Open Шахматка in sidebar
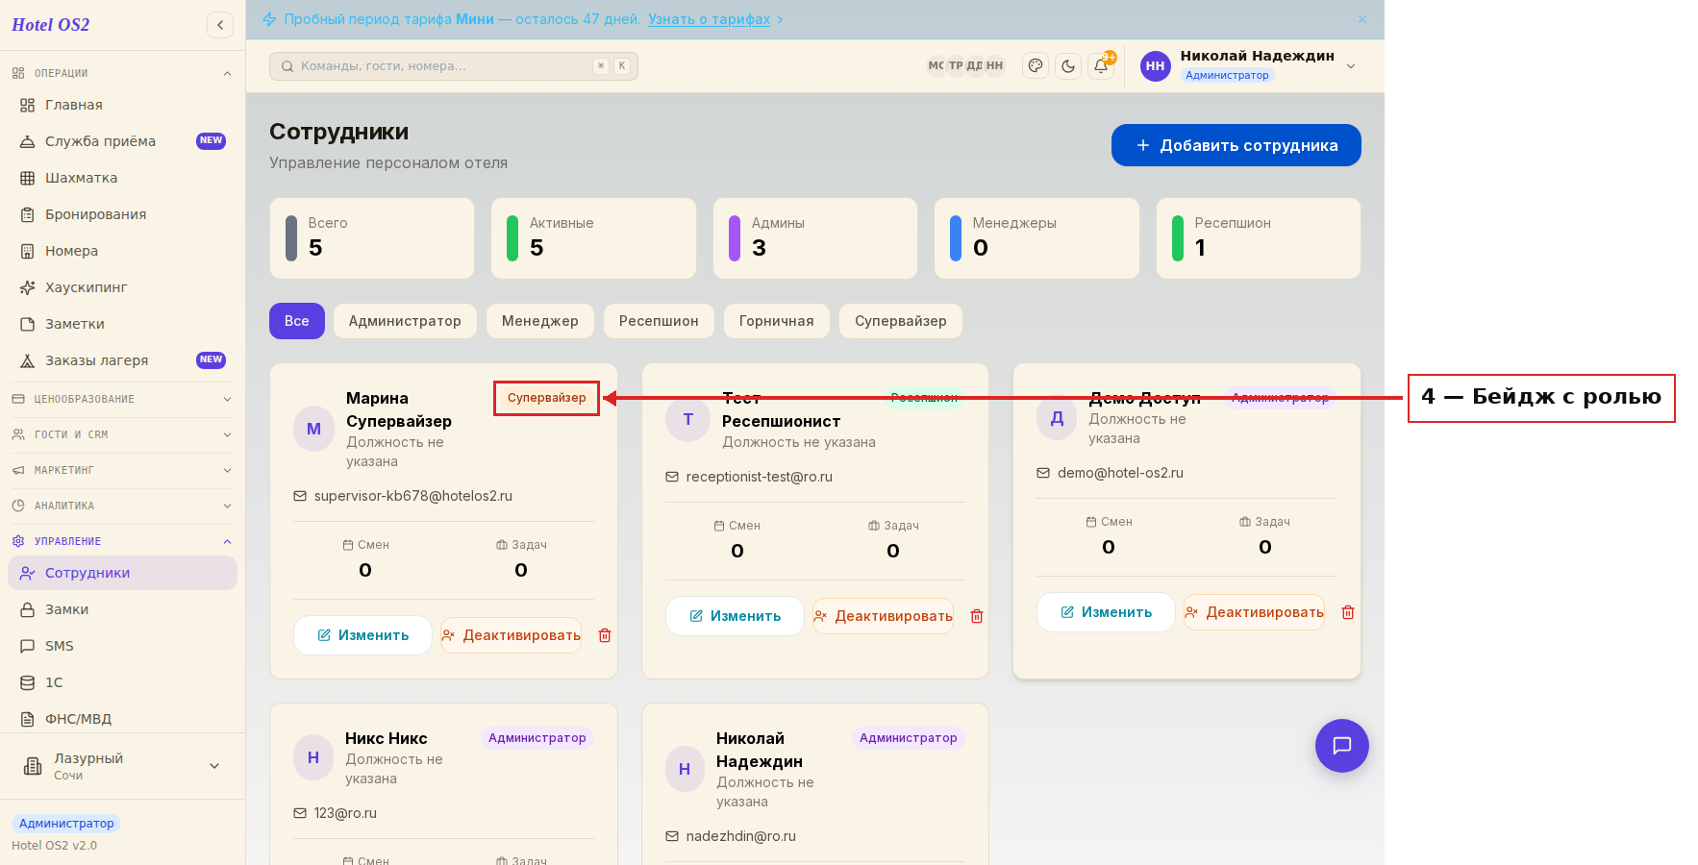Image resolution: width=1698 pixels, height=865 pixels. coord(122,178)
